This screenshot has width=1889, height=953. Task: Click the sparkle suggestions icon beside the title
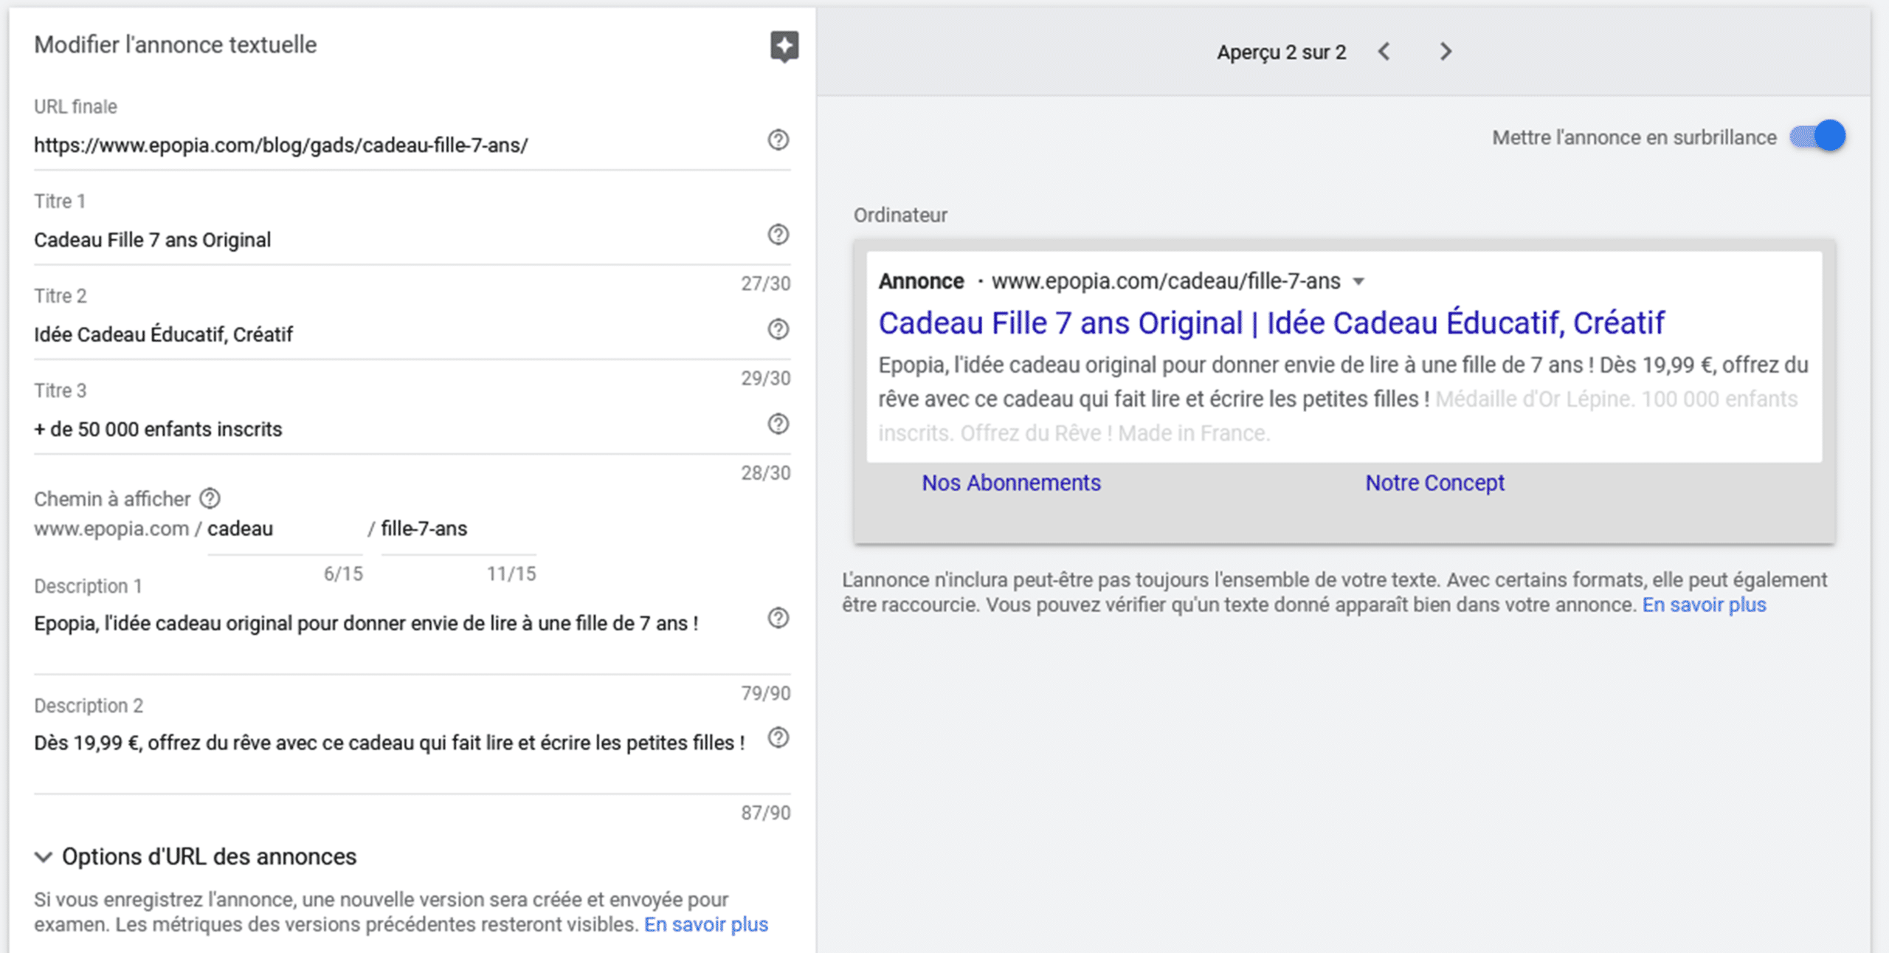784,47
